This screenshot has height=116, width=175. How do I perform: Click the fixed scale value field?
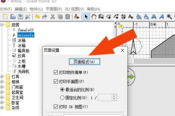[x=105, y=97]
